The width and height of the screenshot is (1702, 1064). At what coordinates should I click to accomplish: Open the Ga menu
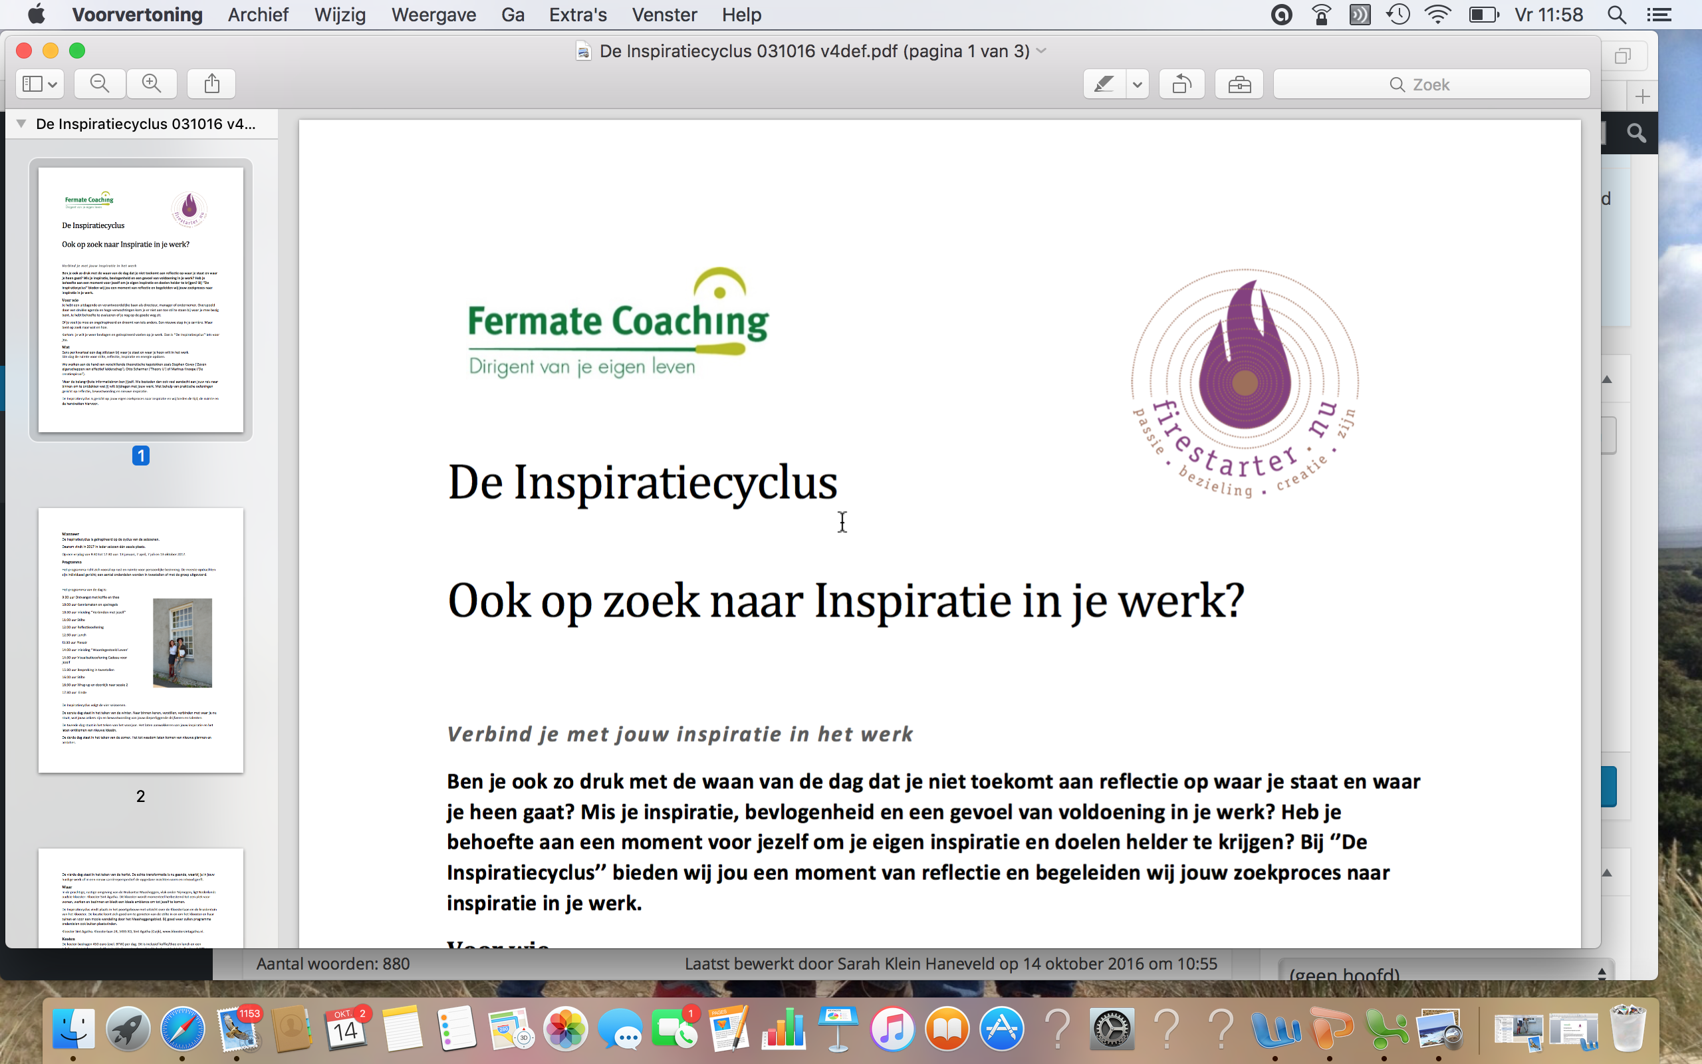[513, 15]
